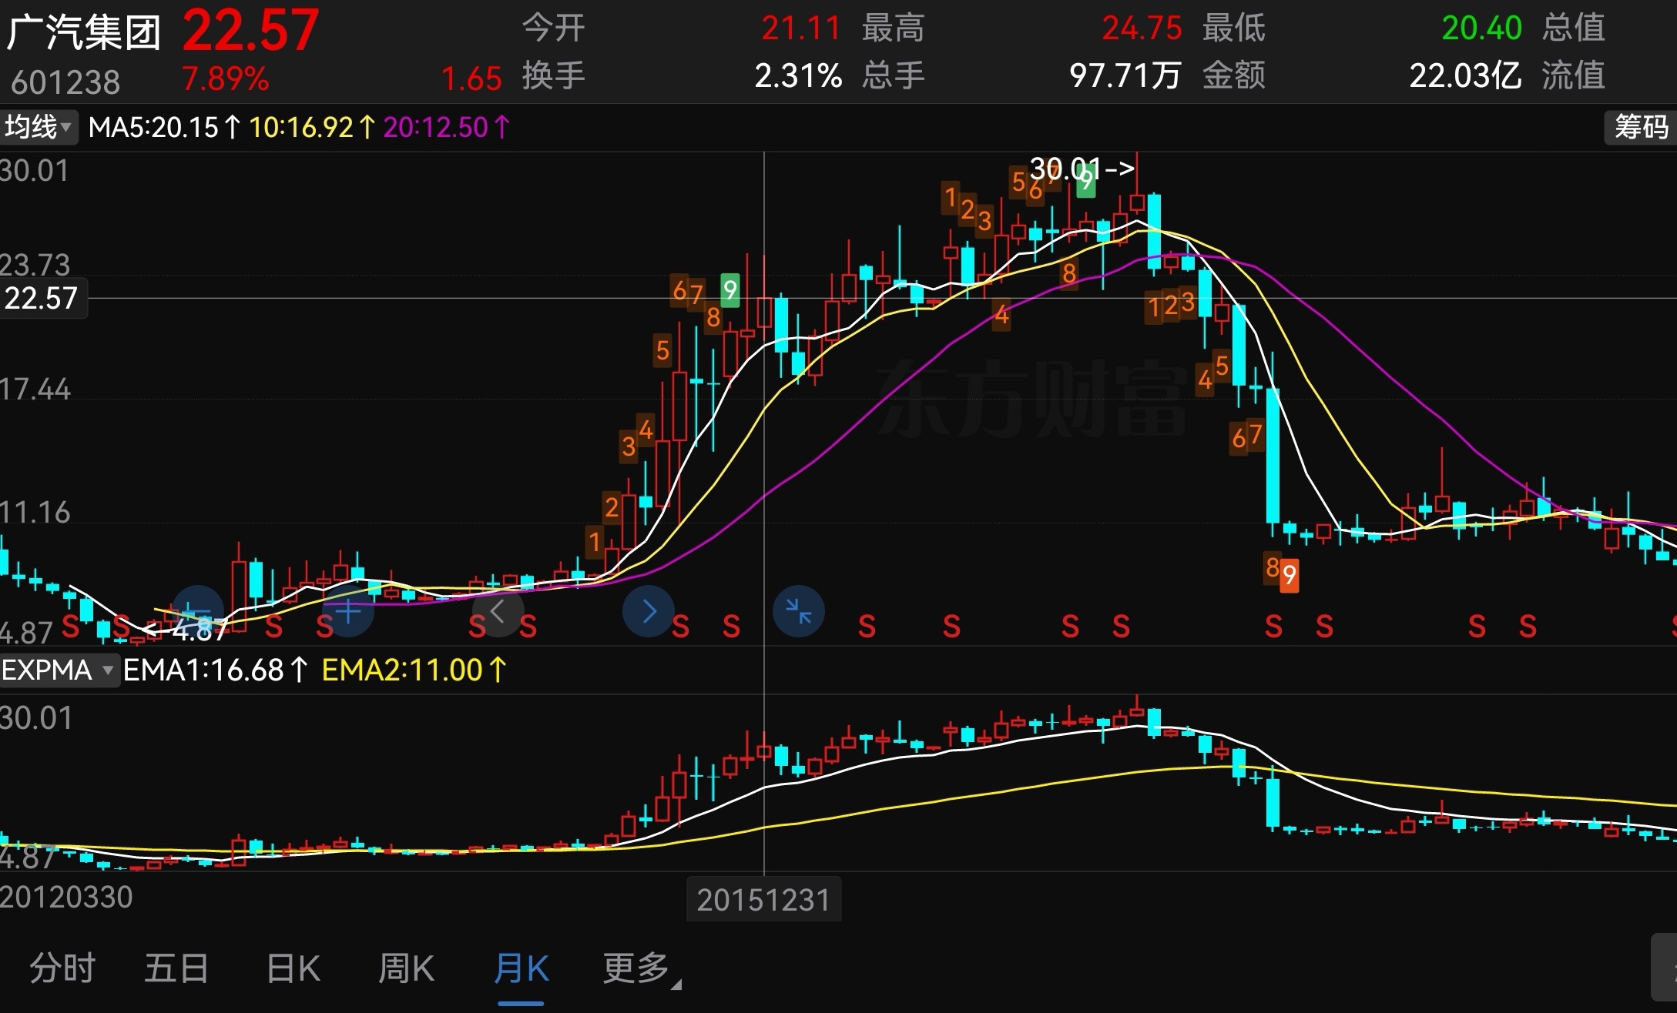Tap the 22.57 crosshair price label

point(42,299)
